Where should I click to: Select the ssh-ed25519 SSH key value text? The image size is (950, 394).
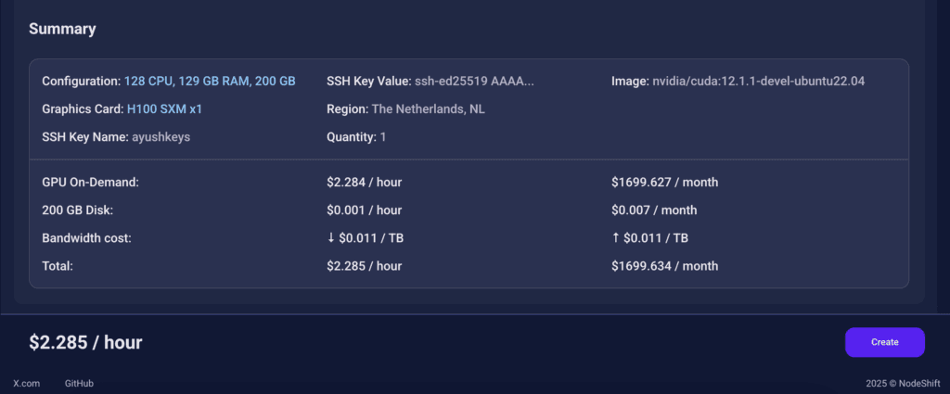coord(475,82)
